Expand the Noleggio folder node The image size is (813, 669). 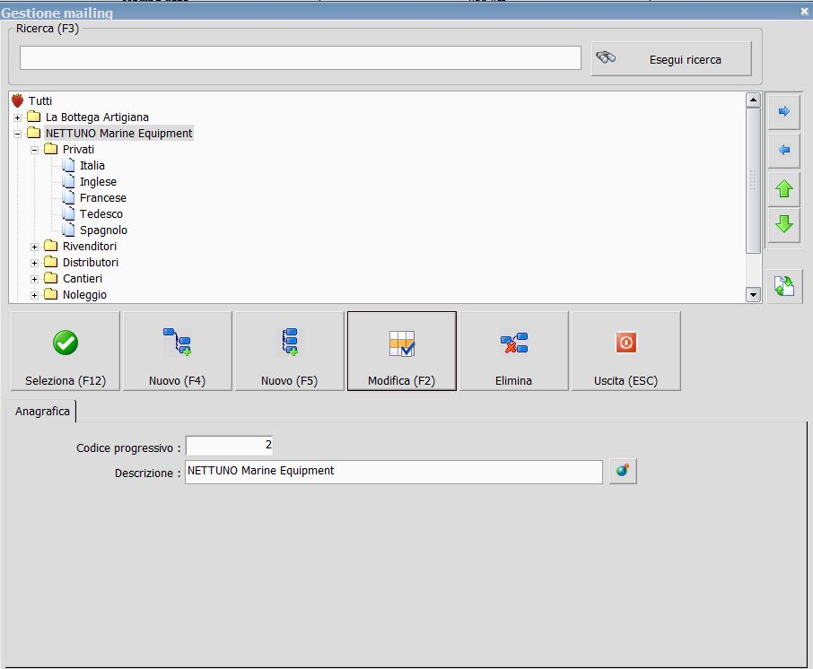click(x=34, y=295)
